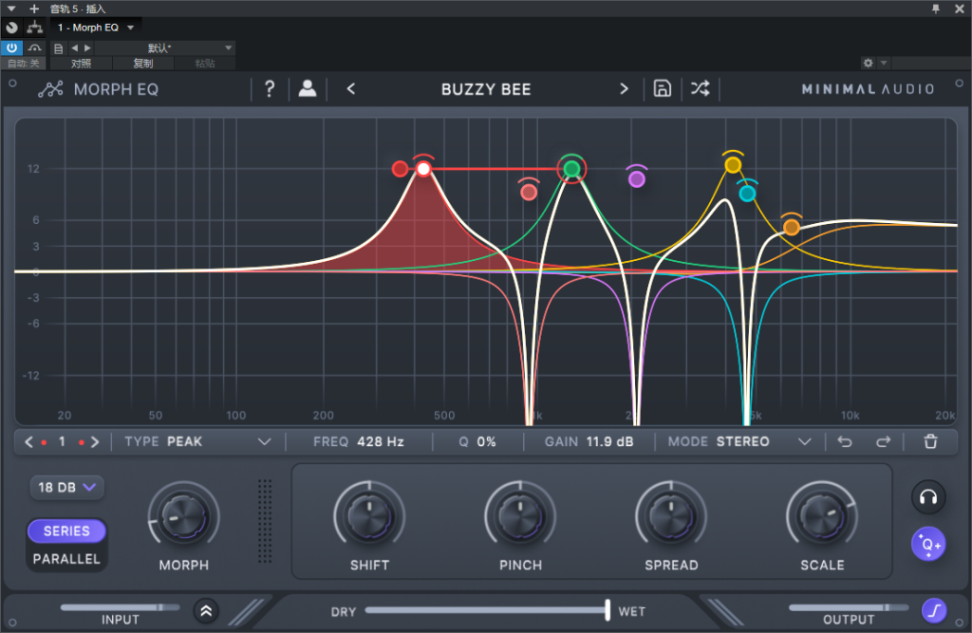Open the Morph EQ help question mark
Screen dimensions: 972x633
(x=269, y=88)
